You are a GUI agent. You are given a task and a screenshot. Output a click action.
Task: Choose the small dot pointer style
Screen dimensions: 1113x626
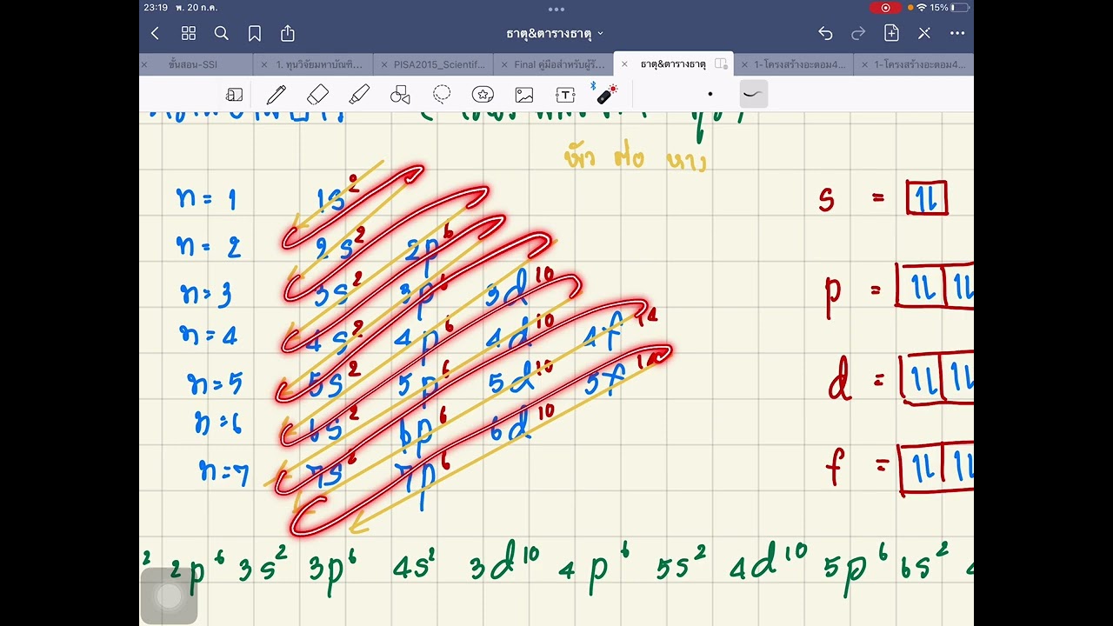710,94
